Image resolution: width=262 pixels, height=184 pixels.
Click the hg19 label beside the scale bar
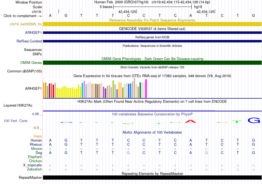tap(198, 7)
